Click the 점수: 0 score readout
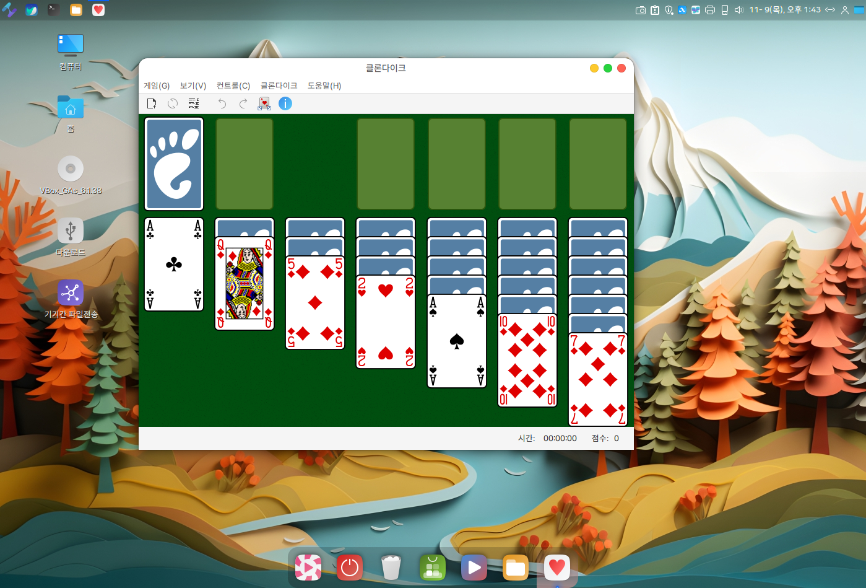Image resolution: width=866 pixels, height=588 pixels. (605, 438)
